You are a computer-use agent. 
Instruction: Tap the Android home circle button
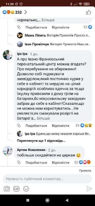click(47, 200)
